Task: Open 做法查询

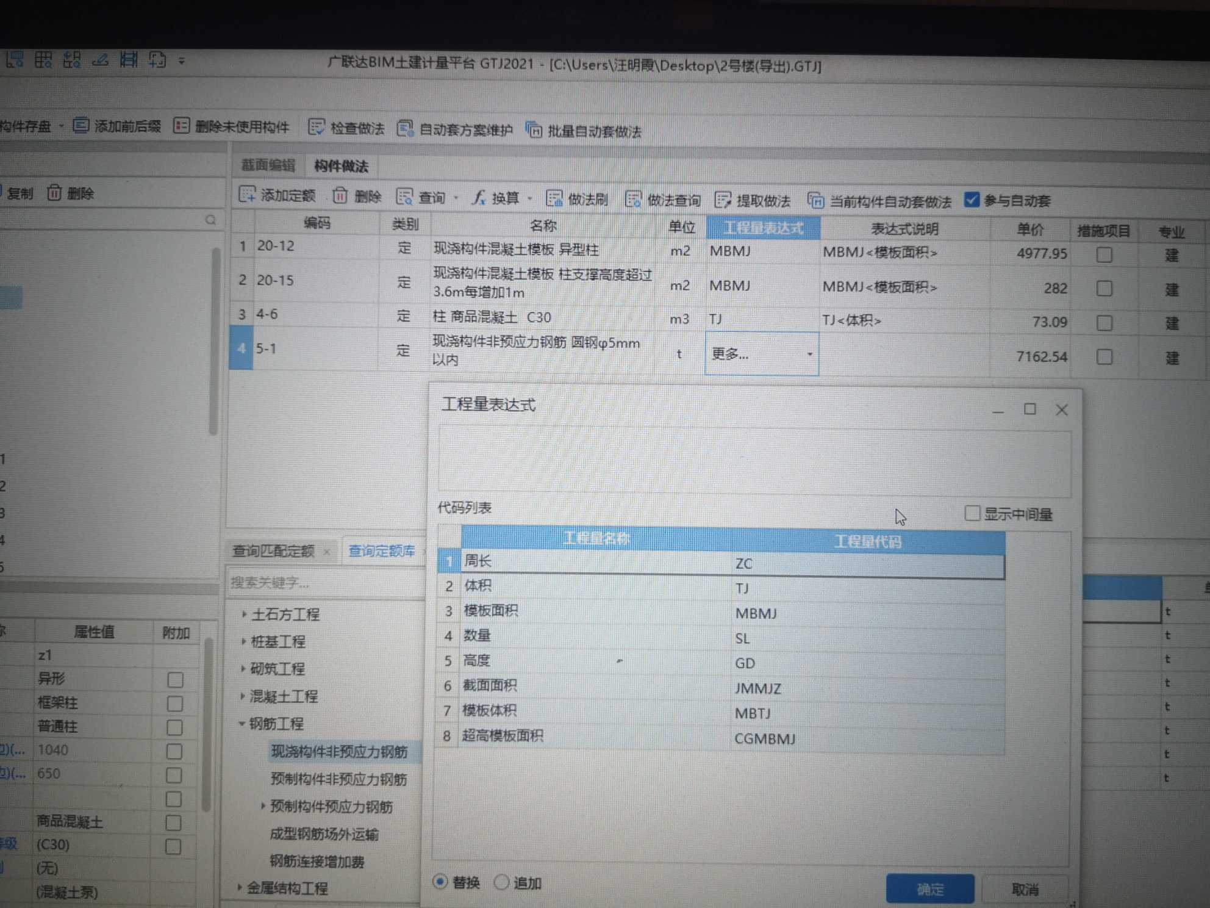Action: click(663, 200)
